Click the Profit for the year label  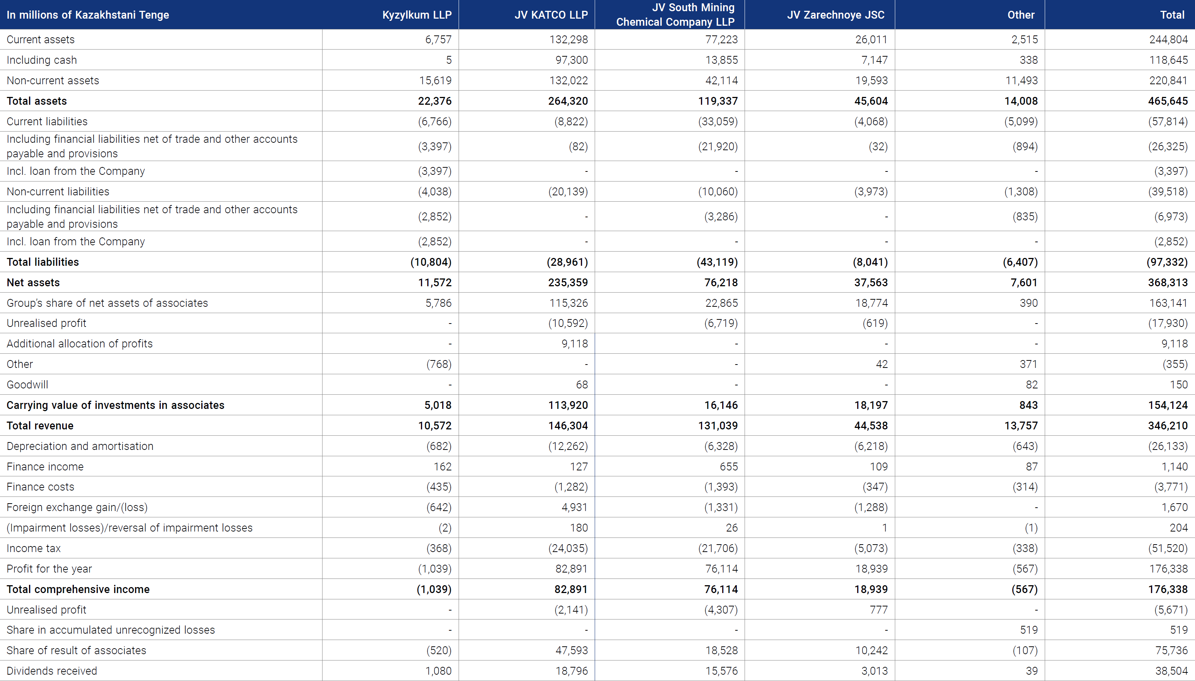pos(49,569)
